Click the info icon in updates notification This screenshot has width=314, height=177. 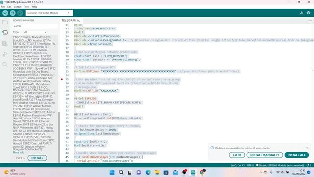(x=212, y=148)
